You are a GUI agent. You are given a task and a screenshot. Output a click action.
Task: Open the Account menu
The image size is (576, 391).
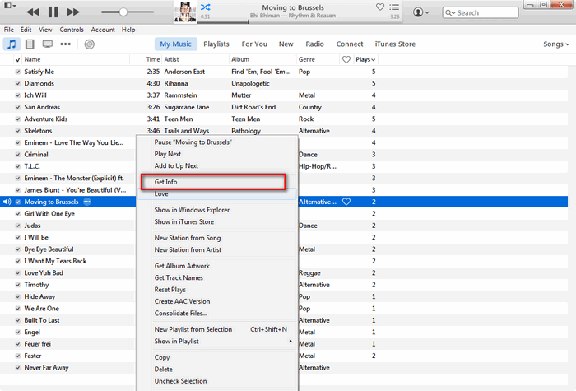103,30
